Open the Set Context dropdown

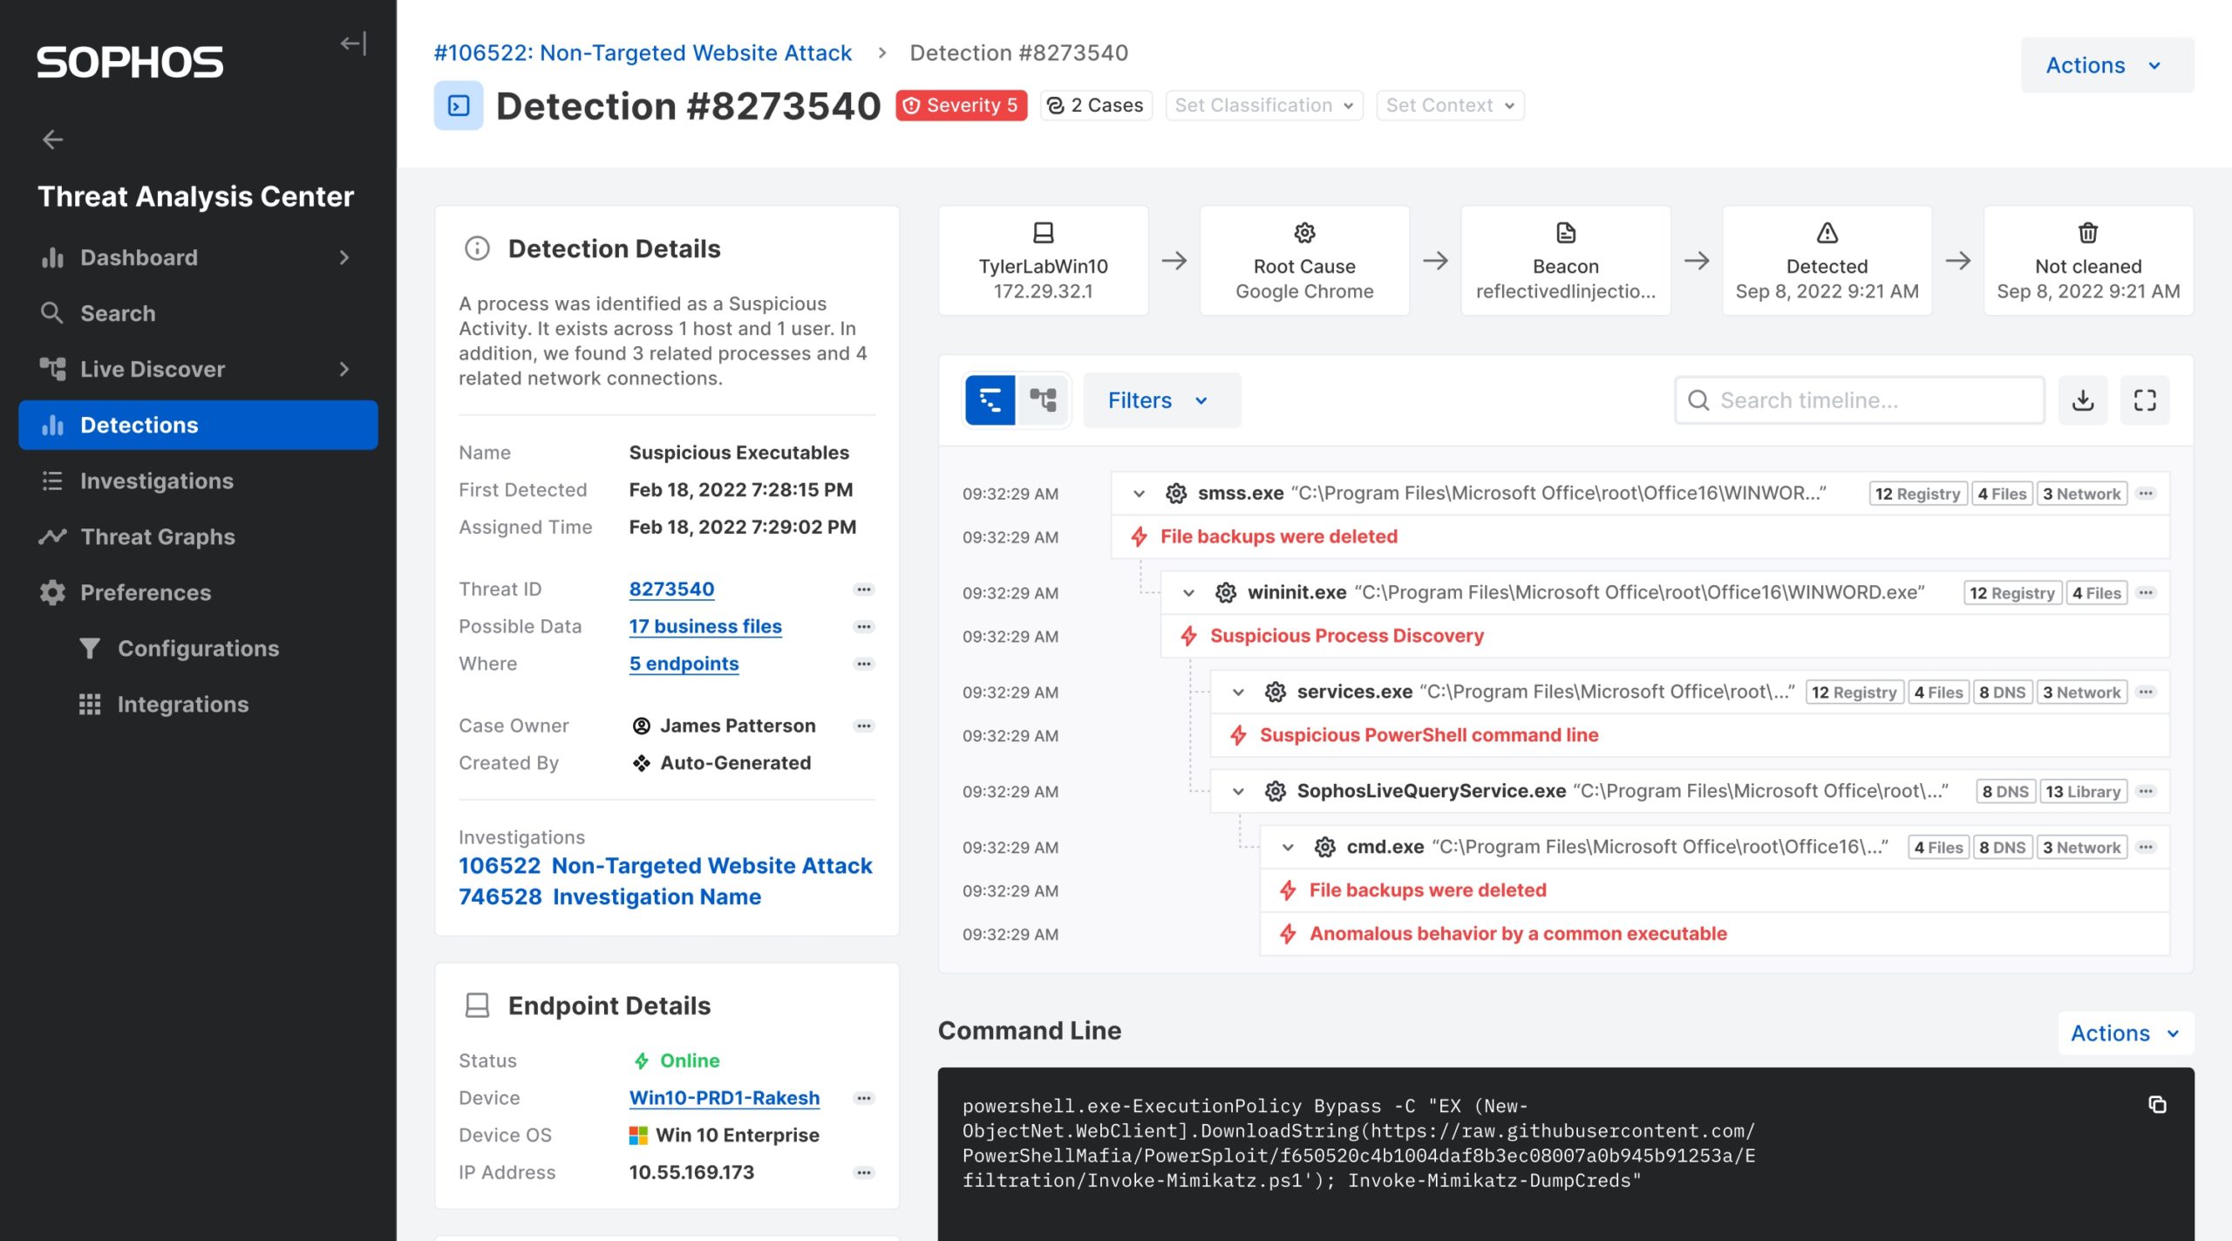(x=1450, y=106)
